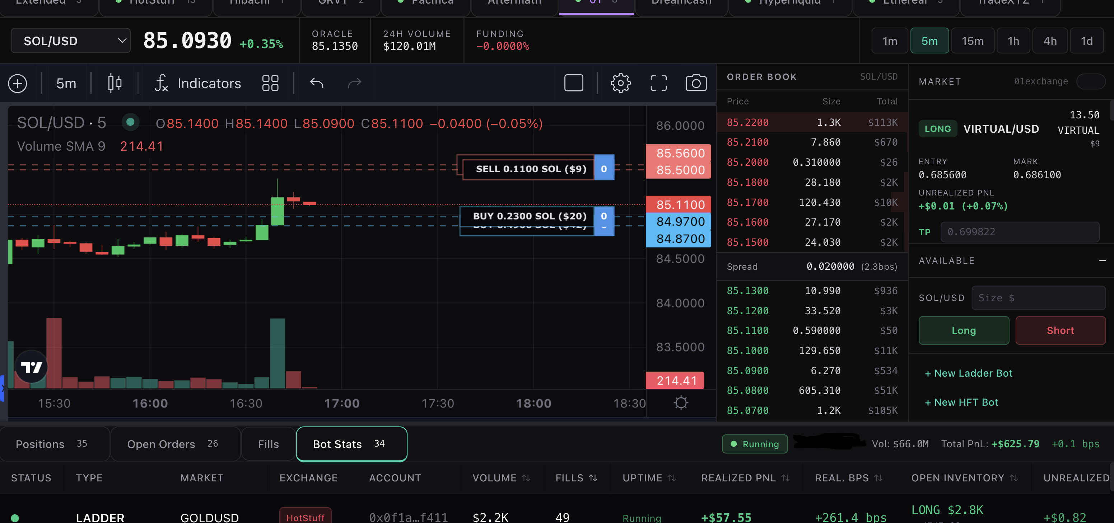Open the candlestick chart type selector

click(x=115, y=83)
